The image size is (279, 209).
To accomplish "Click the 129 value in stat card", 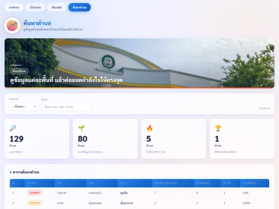I will pos(17,139).
